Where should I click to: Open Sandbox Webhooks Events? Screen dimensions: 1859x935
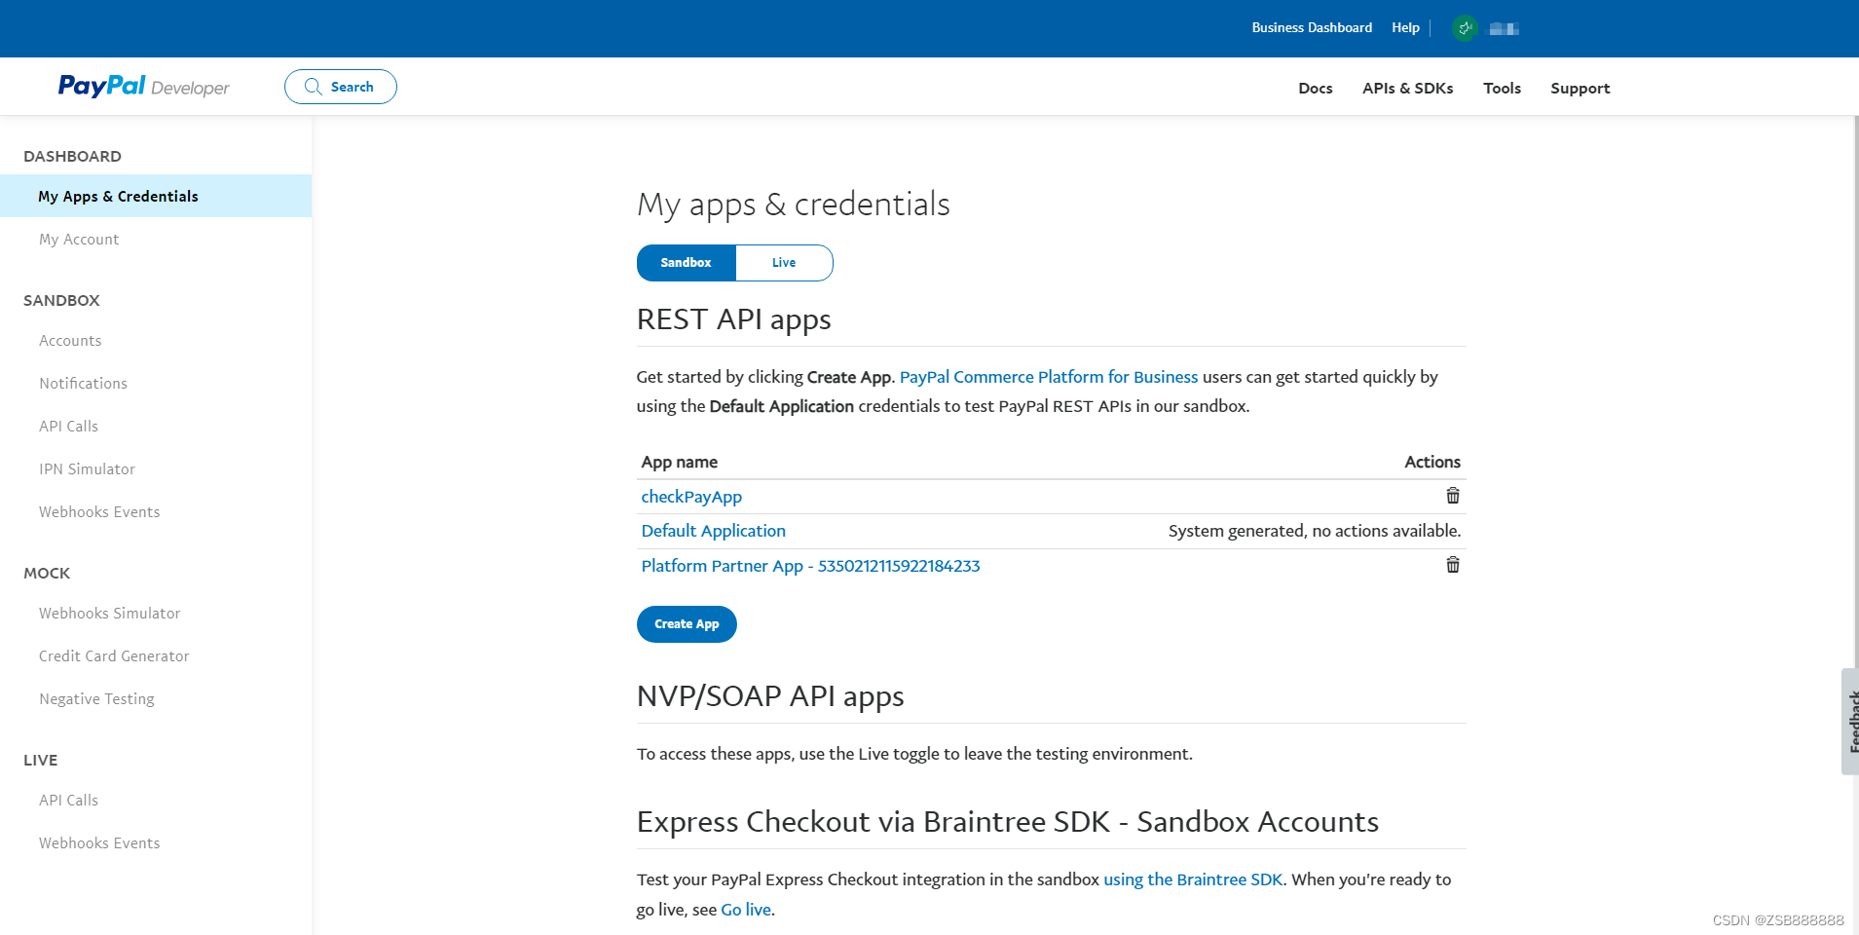coord(99,512)
